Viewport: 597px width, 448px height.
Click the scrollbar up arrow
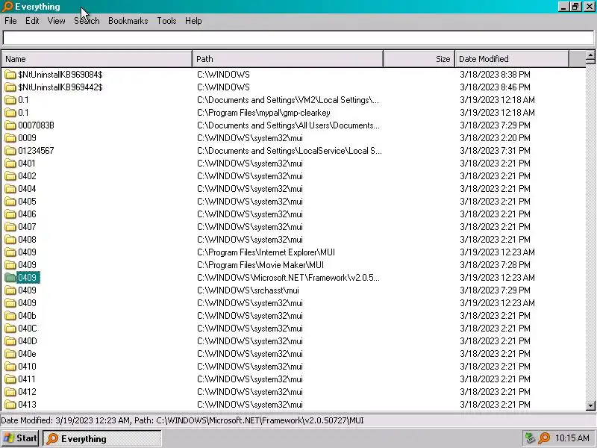(x=590, y=57)
